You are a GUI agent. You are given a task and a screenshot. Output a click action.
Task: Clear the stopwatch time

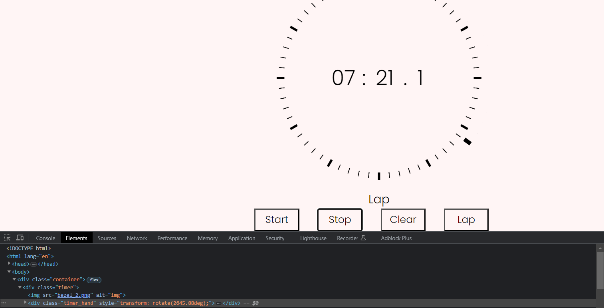pos(403,220)
